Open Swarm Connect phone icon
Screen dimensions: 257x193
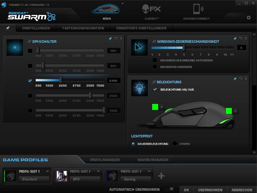pyautogui.click(x=198, y=9)
